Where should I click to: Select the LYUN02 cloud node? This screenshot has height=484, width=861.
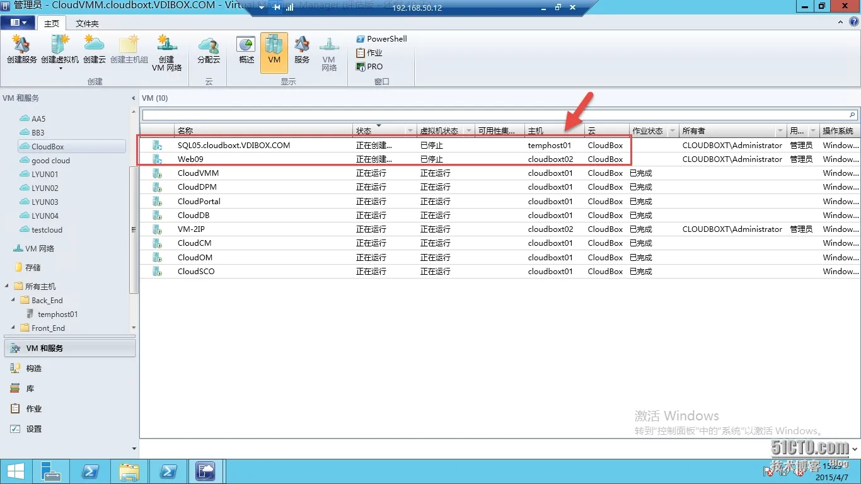(x=45, y=188)
